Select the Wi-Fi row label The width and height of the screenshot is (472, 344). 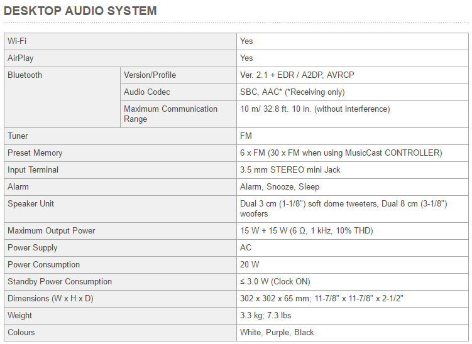(17, 41)
